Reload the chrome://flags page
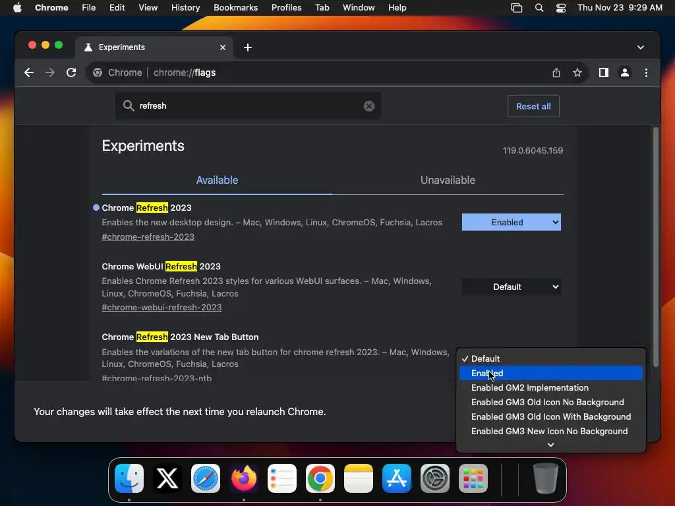The height and width of the screenshot is (506, 675). tap(71, 72)
